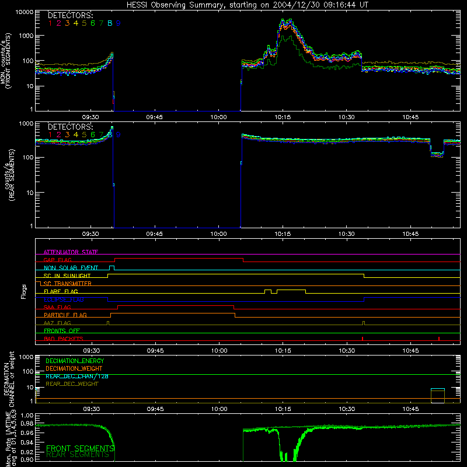
Task: Click 09:30 time label under rear segments plot
Action: point(90,234)
